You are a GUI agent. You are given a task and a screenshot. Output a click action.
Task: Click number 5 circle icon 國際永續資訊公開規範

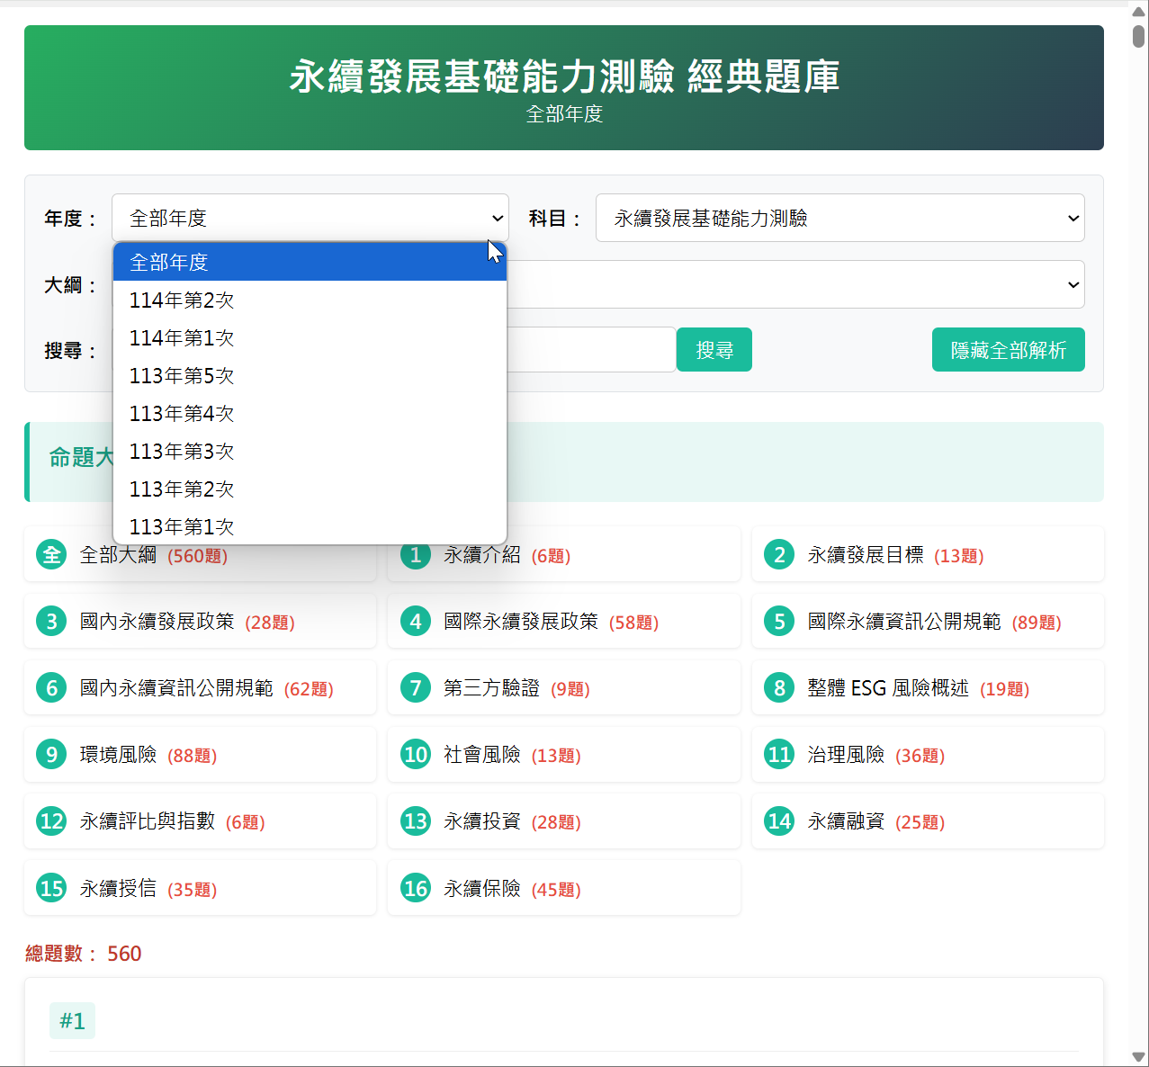pos(779,622)
